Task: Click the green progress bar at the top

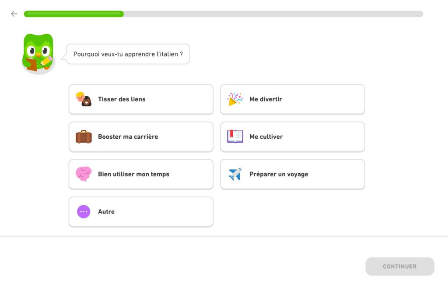Action: [x=73, y=14]
